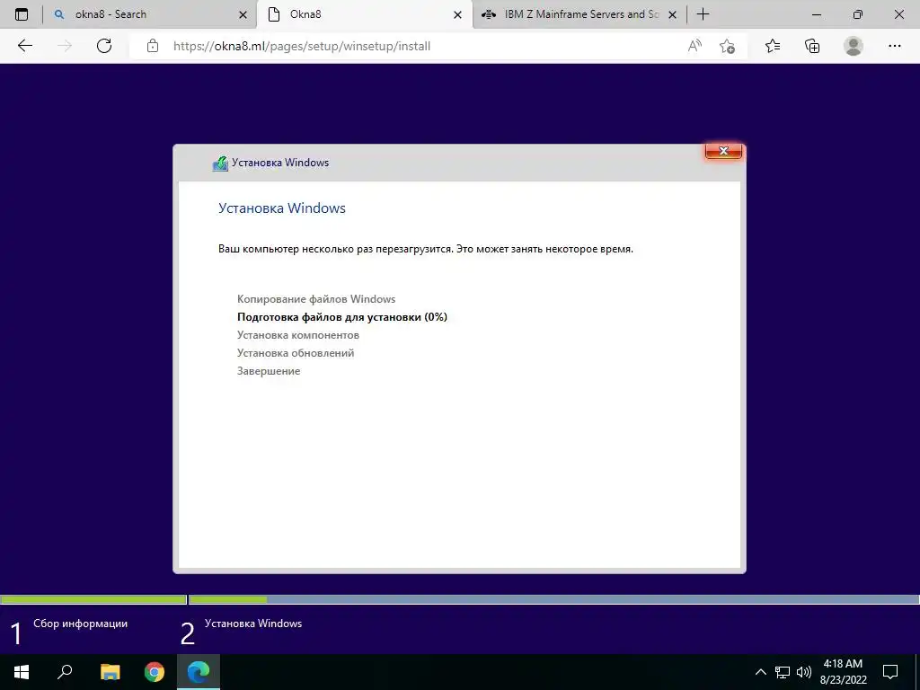This screenshot has width=920, height=690.
Task: Open the volume tray icon
Action: (x=804, y=672)
